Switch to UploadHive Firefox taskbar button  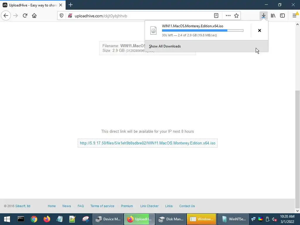coord(139,219)
